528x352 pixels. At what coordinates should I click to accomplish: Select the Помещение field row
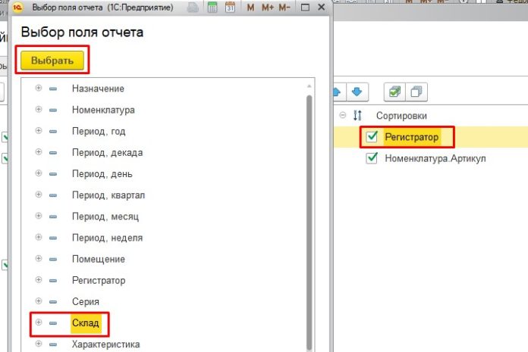pos(98,259)
